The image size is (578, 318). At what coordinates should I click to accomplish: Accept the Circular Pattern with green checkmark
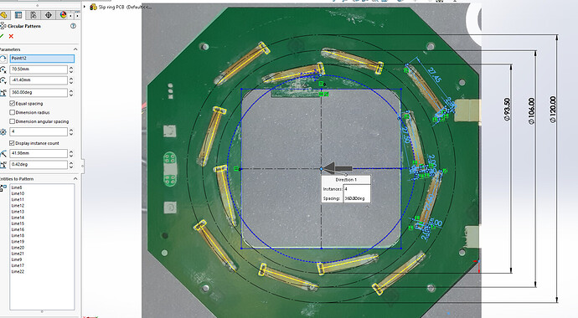click(2, 36)
